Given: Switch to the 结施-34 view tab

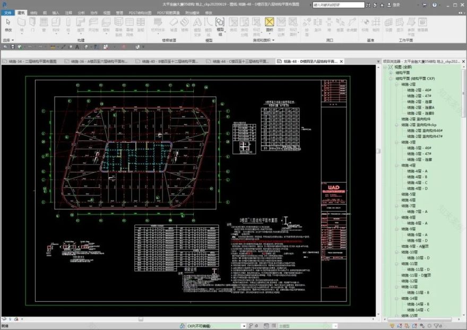Looking at the screenshot, I should (x=32, y=62).
